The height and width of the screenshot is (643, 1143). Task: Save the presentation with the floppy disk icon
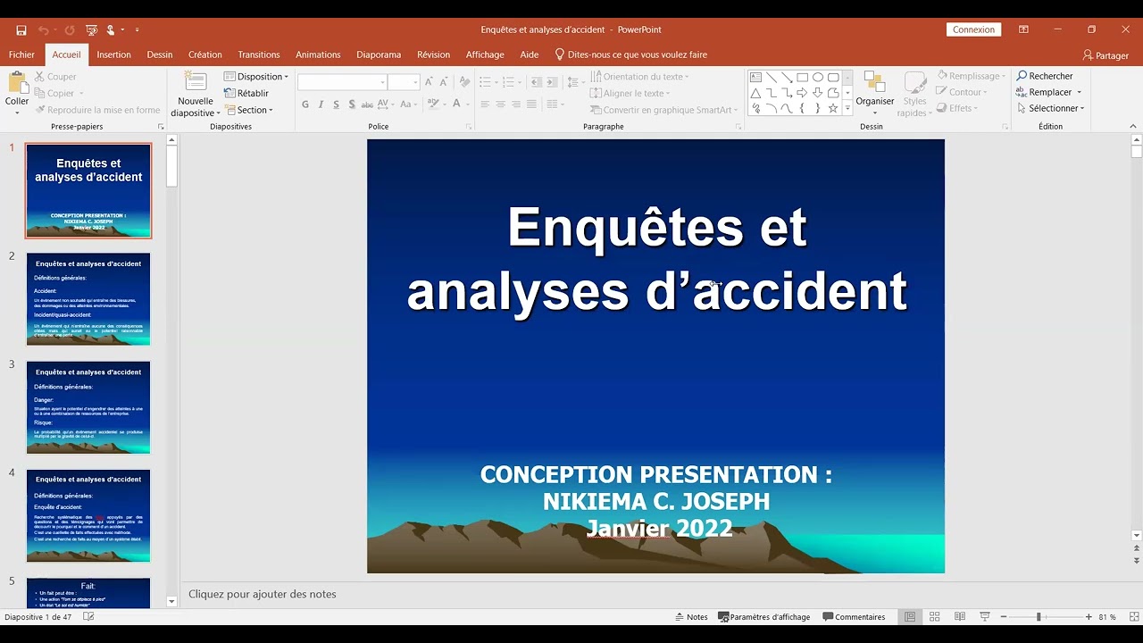pyautogui.click(x=21, y=29)
